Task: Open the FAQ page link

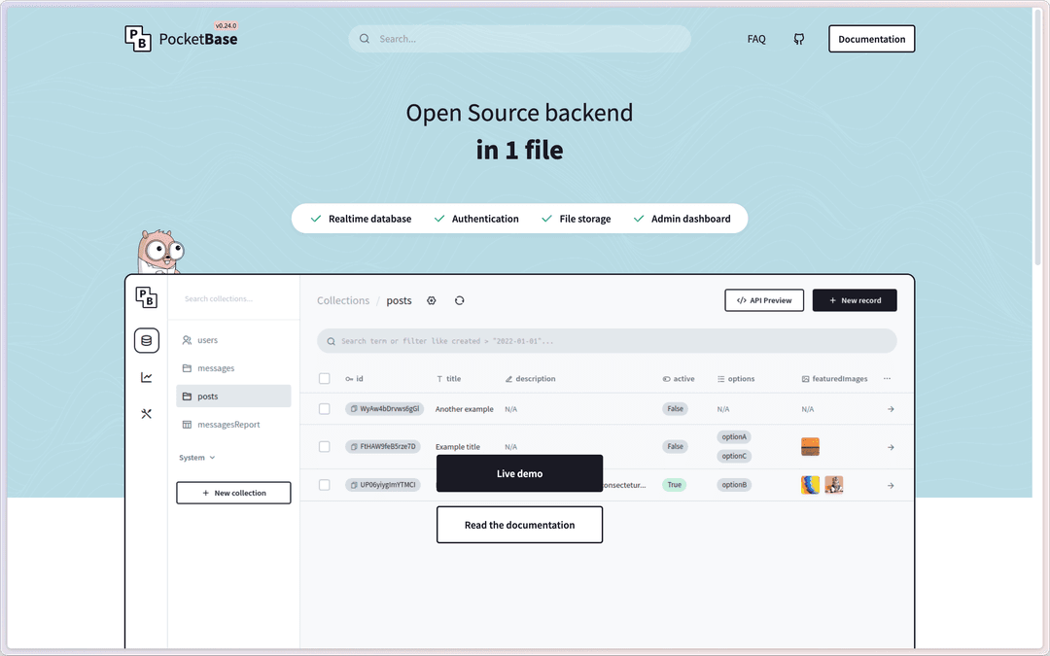Action: 755,39
